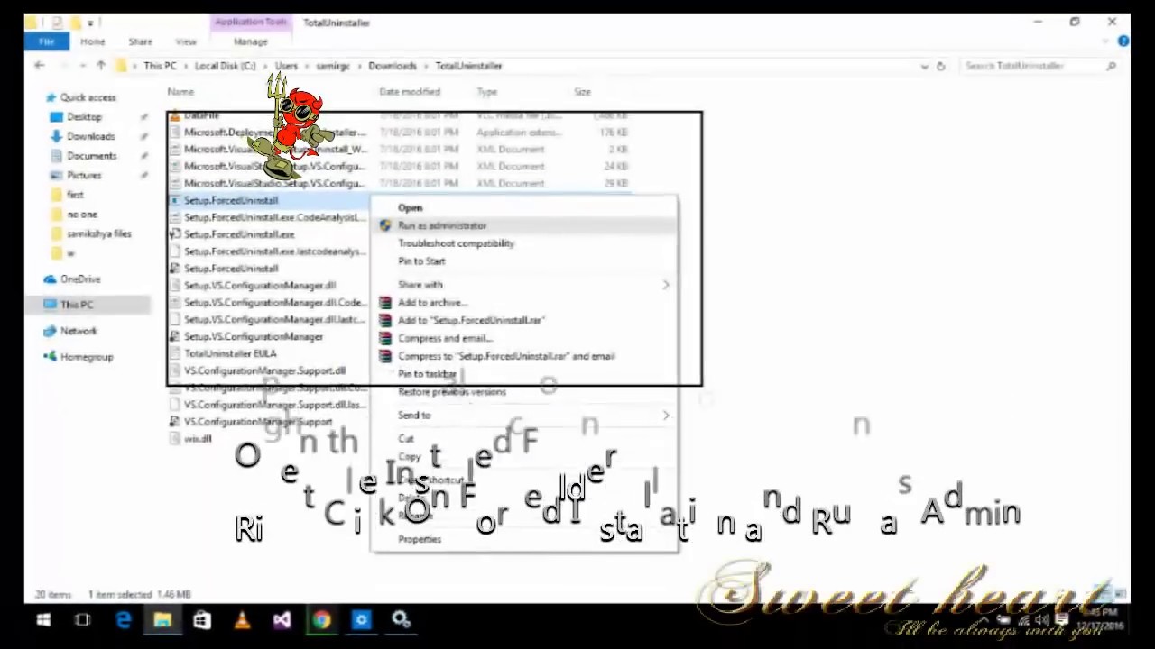The width and height of the screenshot is (1155, 649).
Task: Navigate to Users in the breadcrumb
Action: pos(286,66)
